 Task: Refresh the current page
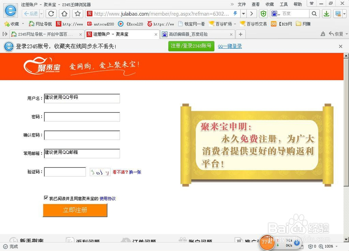click(51, 14)
